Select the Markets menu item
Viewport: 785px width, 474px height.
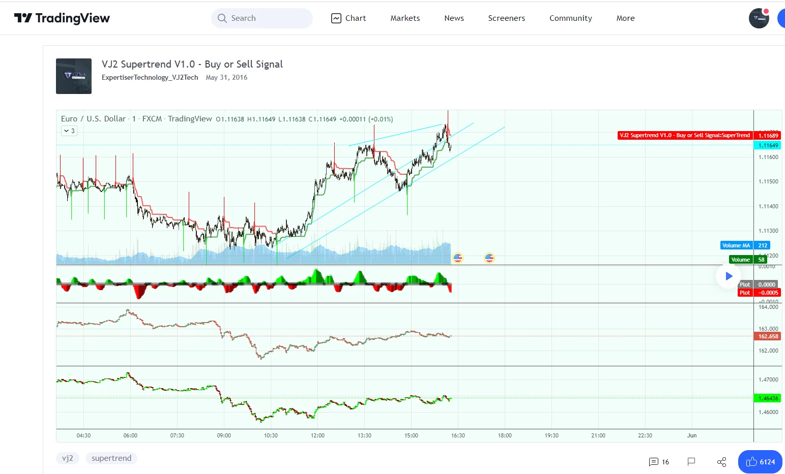point(404,18)
